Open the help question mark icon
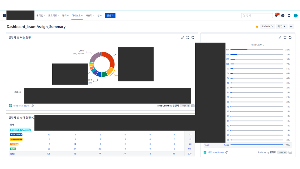Image resolution: width=300 pixels, height=169 pixels. (x=283, y=16)
